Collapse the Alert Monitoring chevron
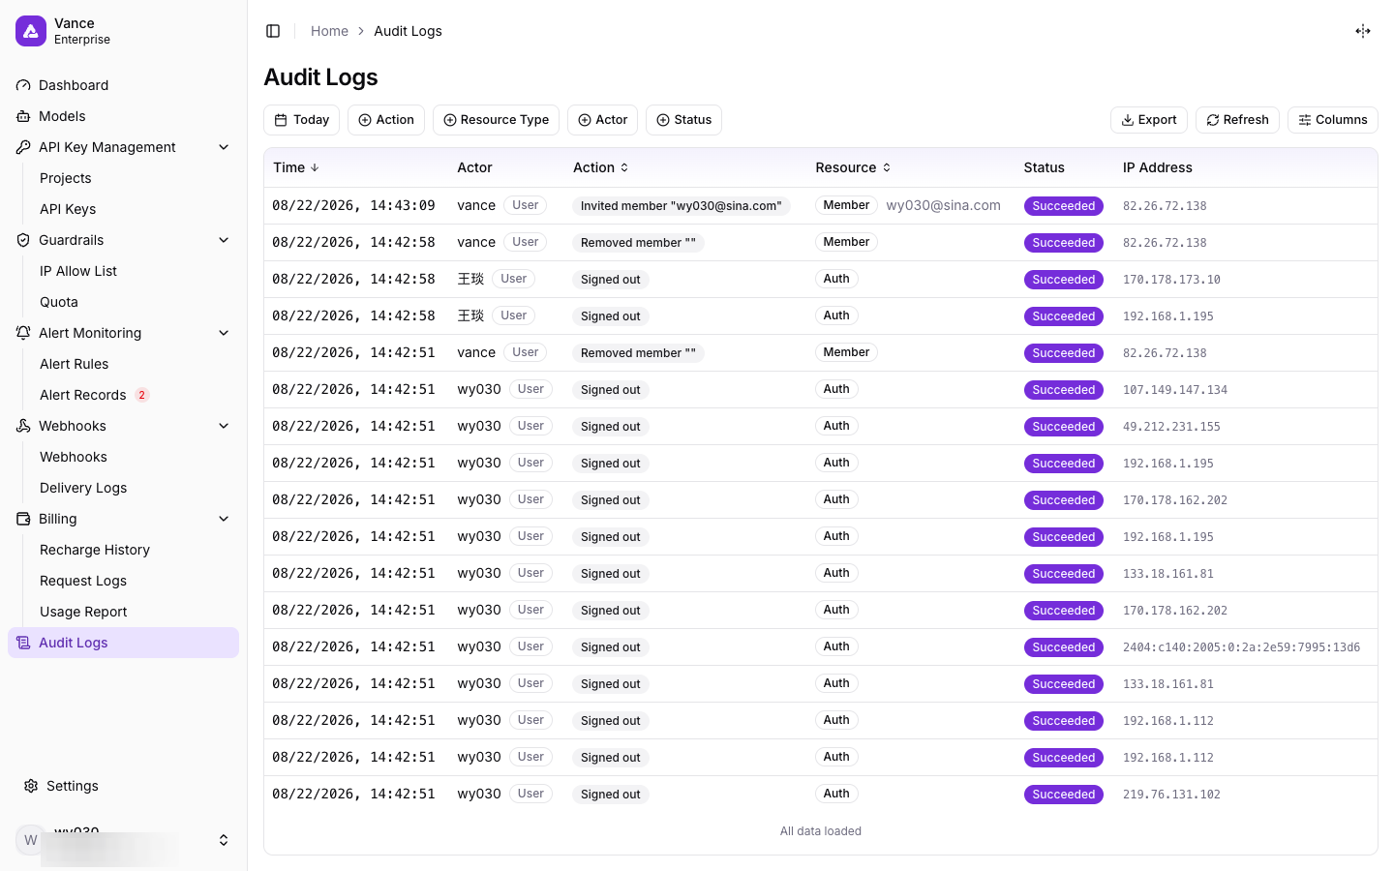The image size is (1394, 871). [x=224, y=333]
